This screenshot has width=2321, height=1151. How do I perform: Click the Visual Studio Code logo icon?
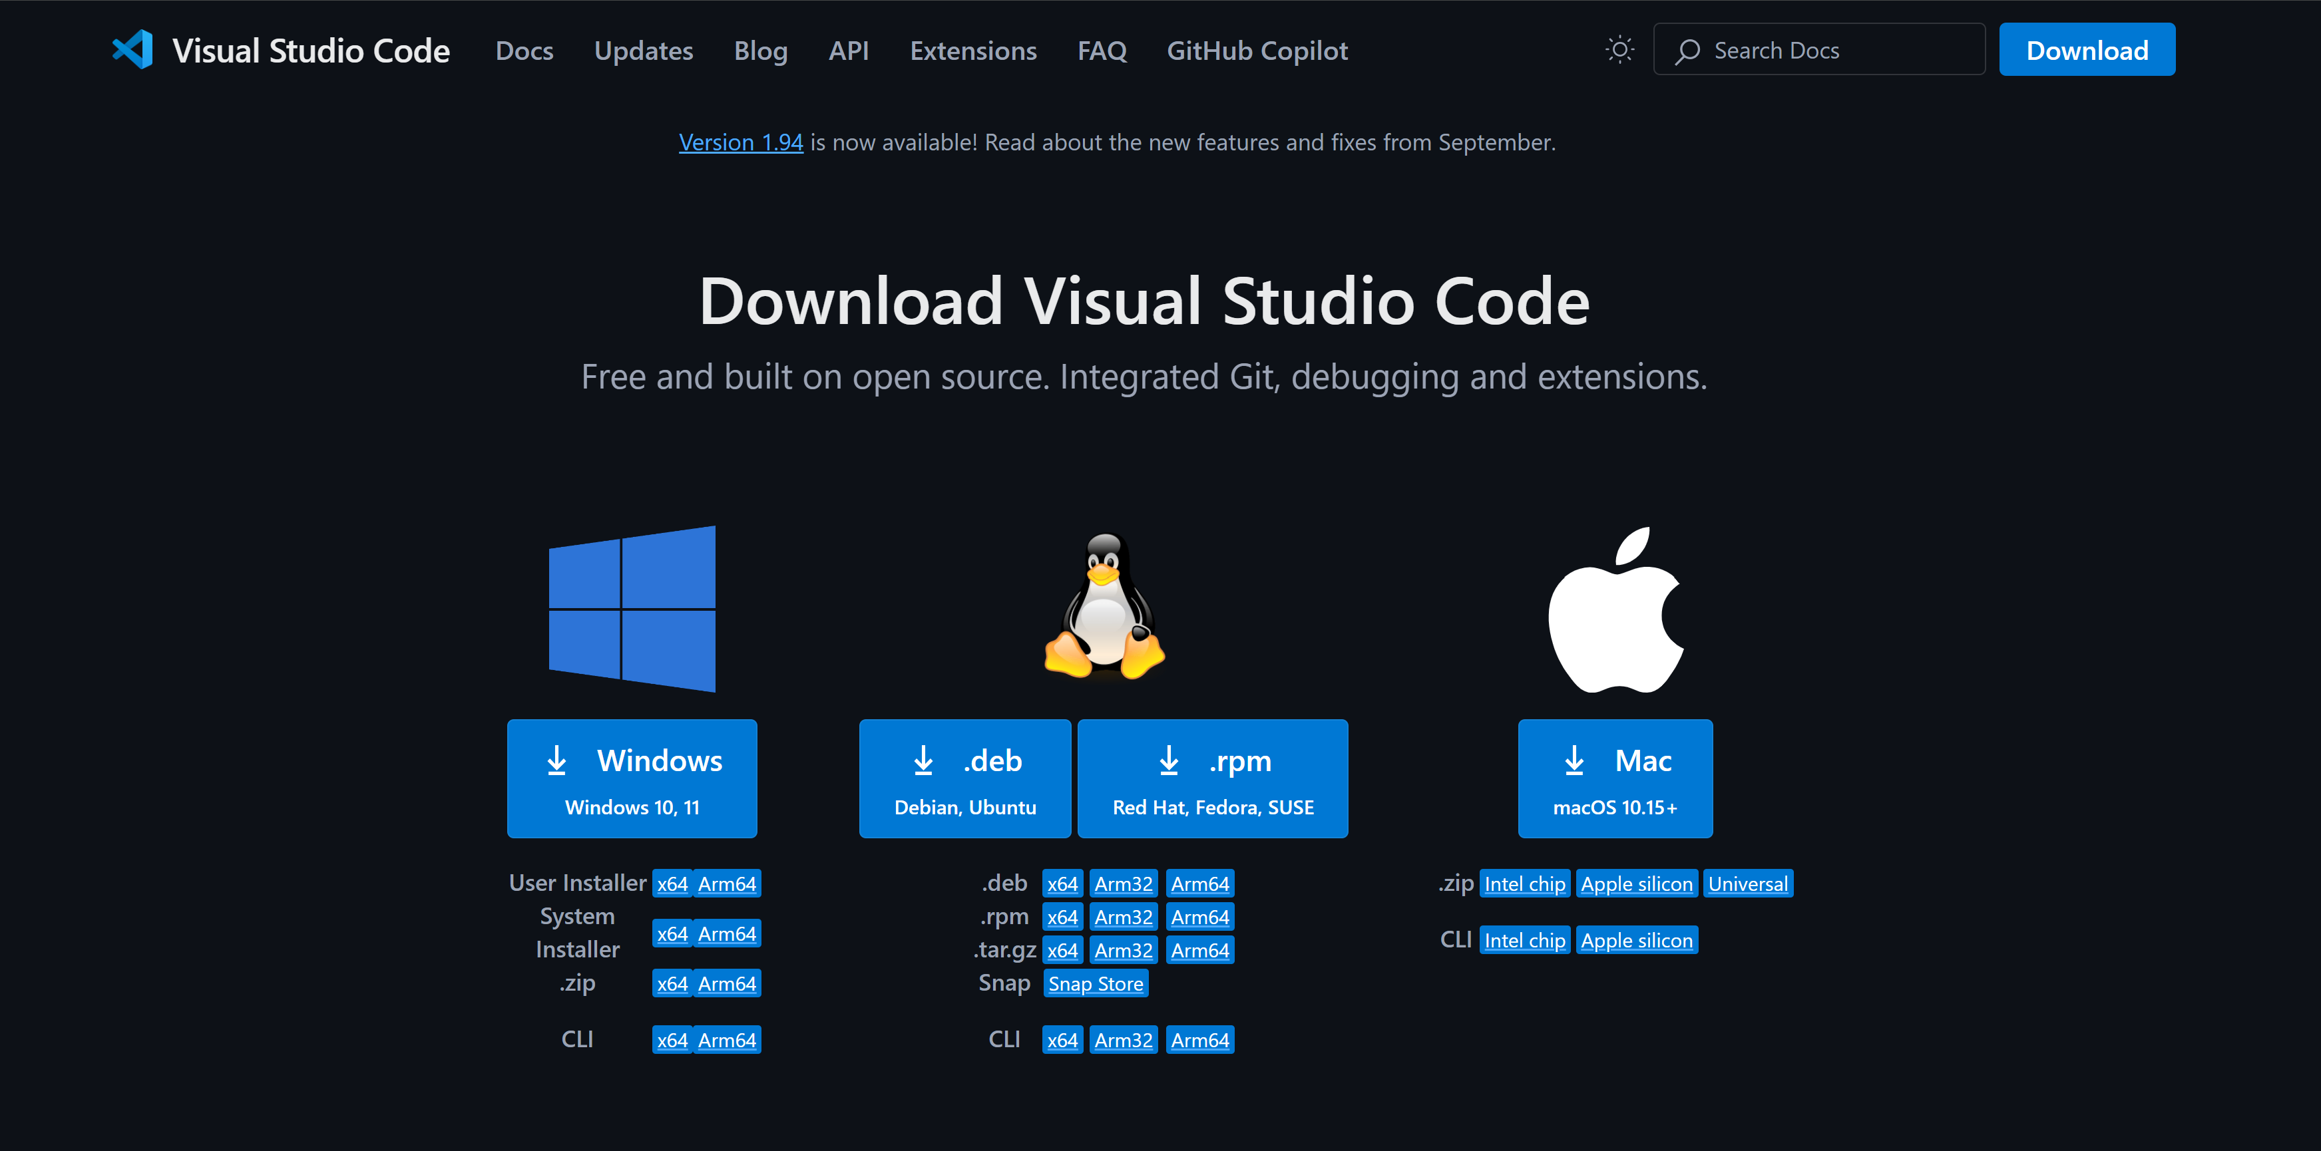coord(132,49)
